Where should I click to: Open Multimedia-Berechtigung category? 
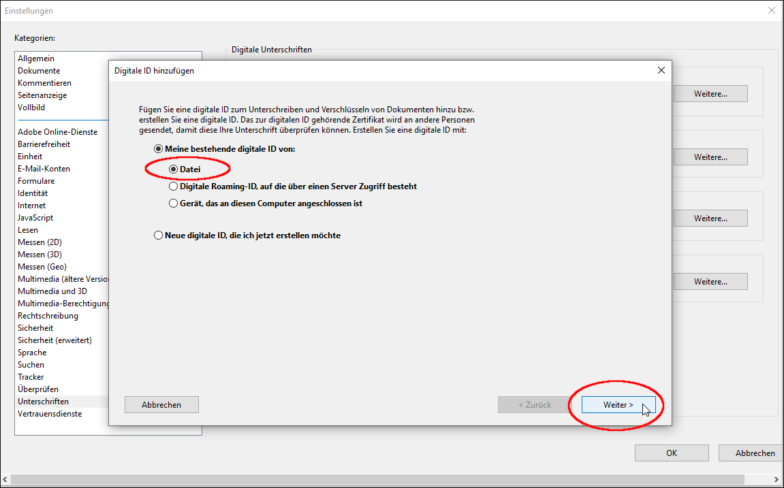point(63,303)
